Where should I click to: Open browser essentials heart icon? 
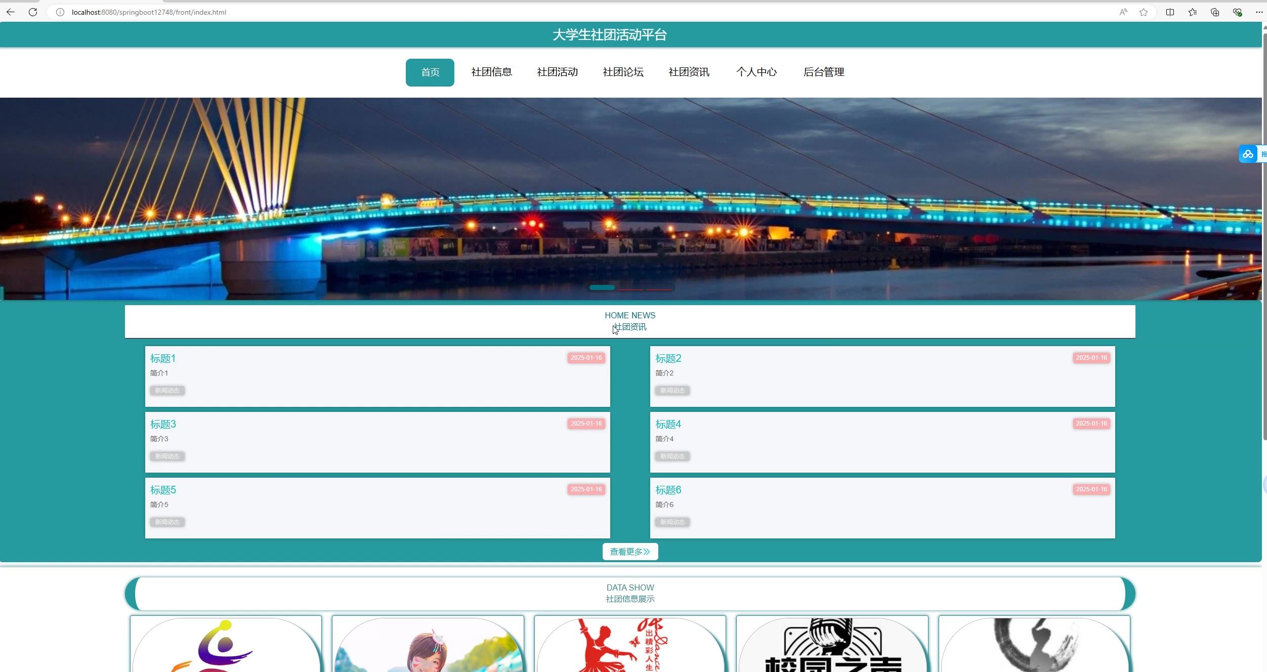tap(1237, 12)
